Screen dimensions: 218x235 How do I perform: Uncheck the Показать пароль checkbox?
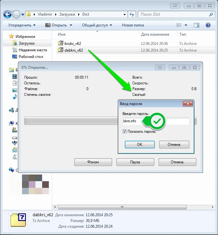point(124,132)
